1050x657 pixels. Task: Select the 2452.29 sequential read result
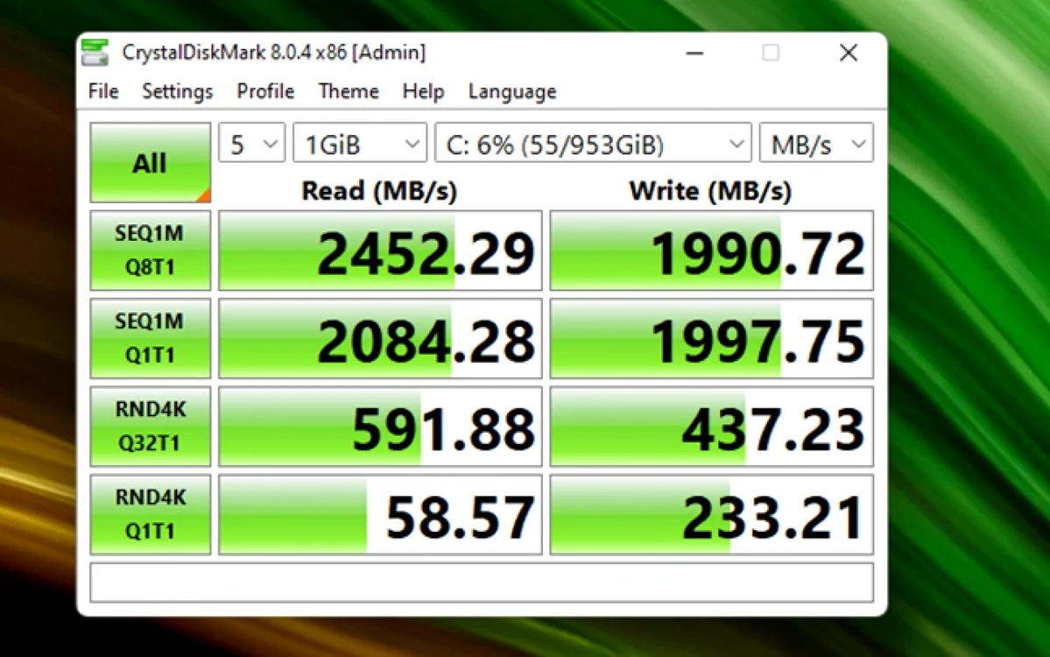tap(380, 251)
